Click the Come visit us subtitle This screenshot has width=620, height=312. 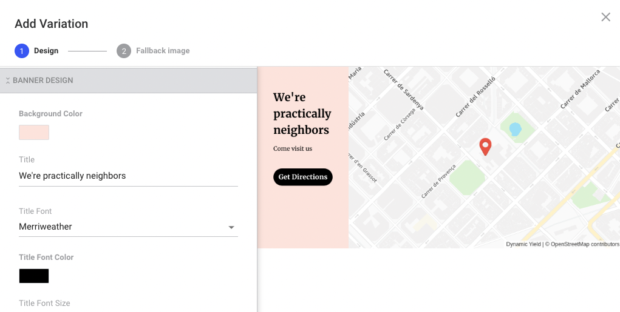point(293,148)
